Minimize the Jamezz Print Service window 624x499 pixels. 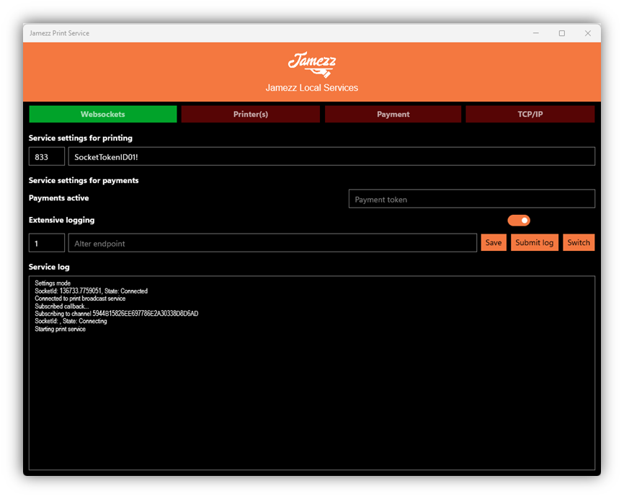click(x=536, y=33)
